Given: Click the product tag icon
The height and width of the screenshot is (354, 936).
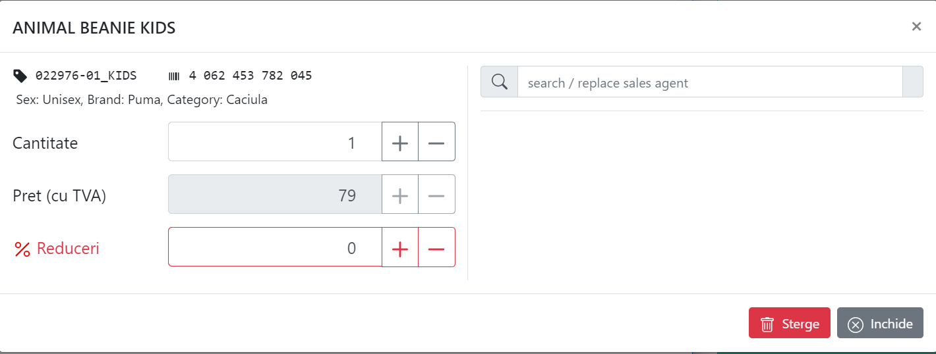Looking at the screenshot, I should pos(20,76).
